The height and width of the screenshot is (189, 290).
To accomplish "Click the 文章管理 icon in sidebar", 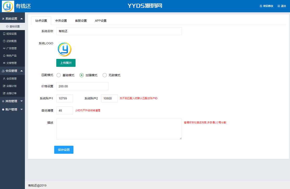I will click(x=4, y=63).
